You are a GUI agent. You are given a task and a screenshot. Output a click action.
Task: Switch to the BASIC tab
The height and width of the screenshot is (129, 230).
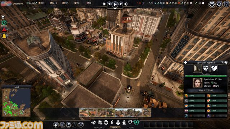tap(115, 128)
